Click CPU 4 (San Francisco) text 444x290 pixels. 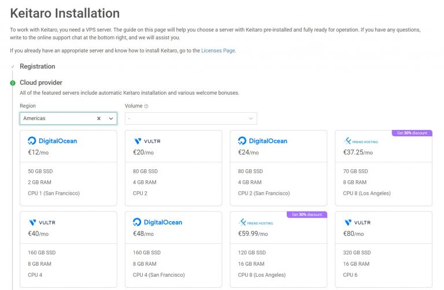point(159,275)
